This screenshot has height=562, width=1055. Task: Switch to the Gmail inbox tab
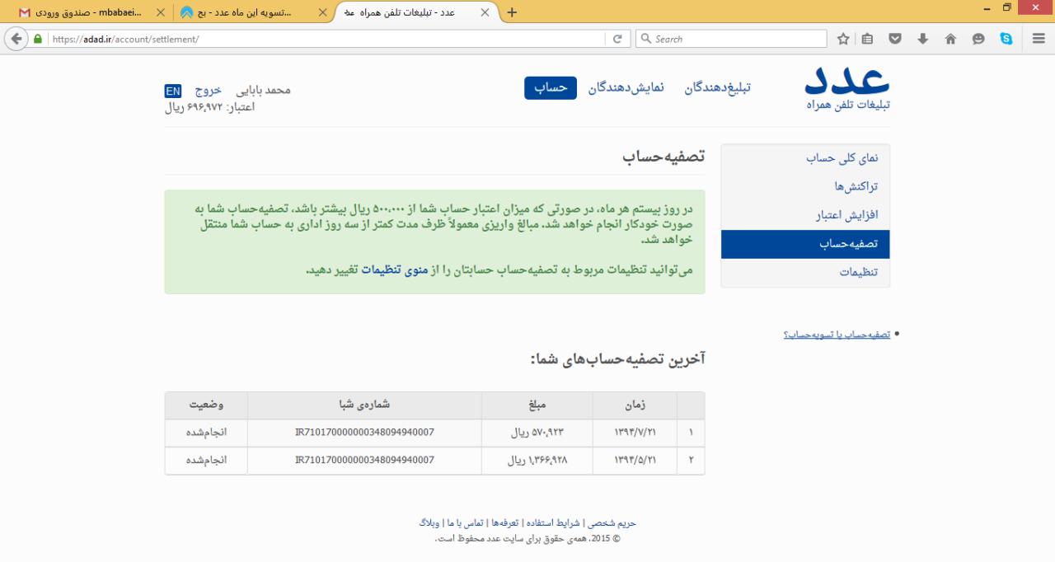coord(81,12)
